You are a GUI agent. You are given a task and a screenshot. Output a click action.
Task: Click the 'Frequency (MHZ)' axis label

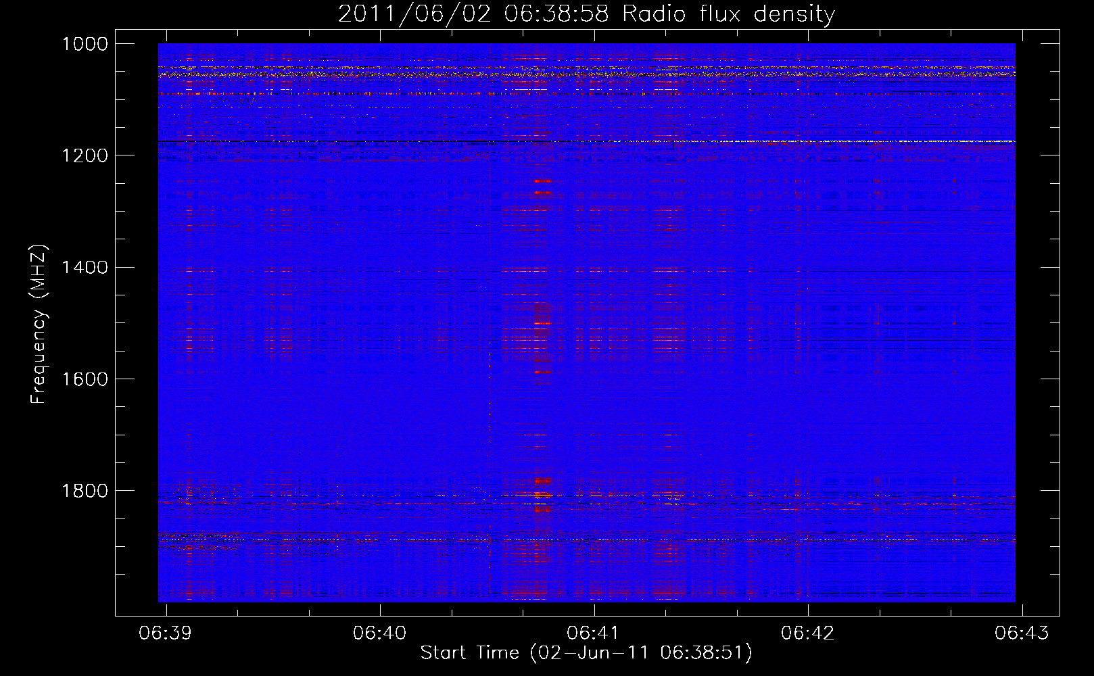point(39,324)
